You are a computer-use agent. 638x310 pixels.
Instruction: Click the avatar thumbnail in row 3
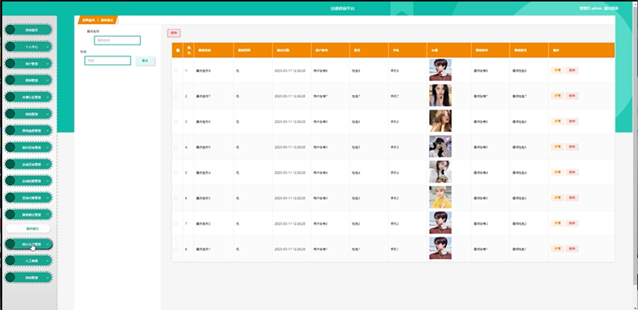point(440,121)
